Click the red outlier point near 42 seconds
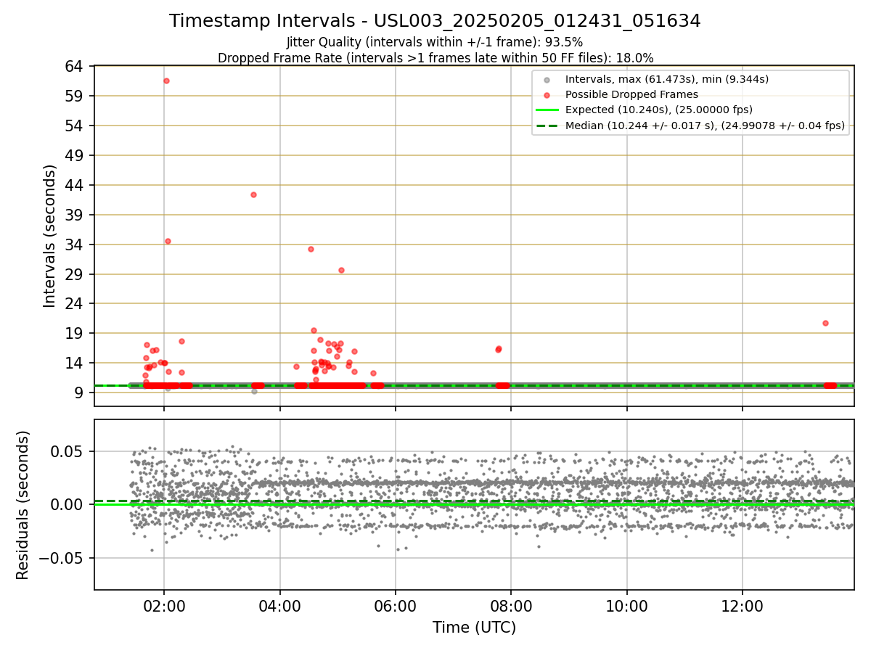 click(x=253, y=194)
